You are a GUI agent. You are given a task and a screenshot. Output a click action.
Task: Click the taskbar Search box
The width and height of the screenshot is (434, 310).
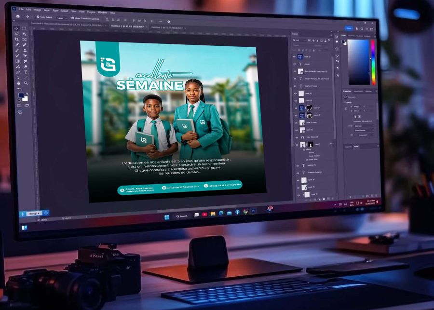tap(182, 216)
